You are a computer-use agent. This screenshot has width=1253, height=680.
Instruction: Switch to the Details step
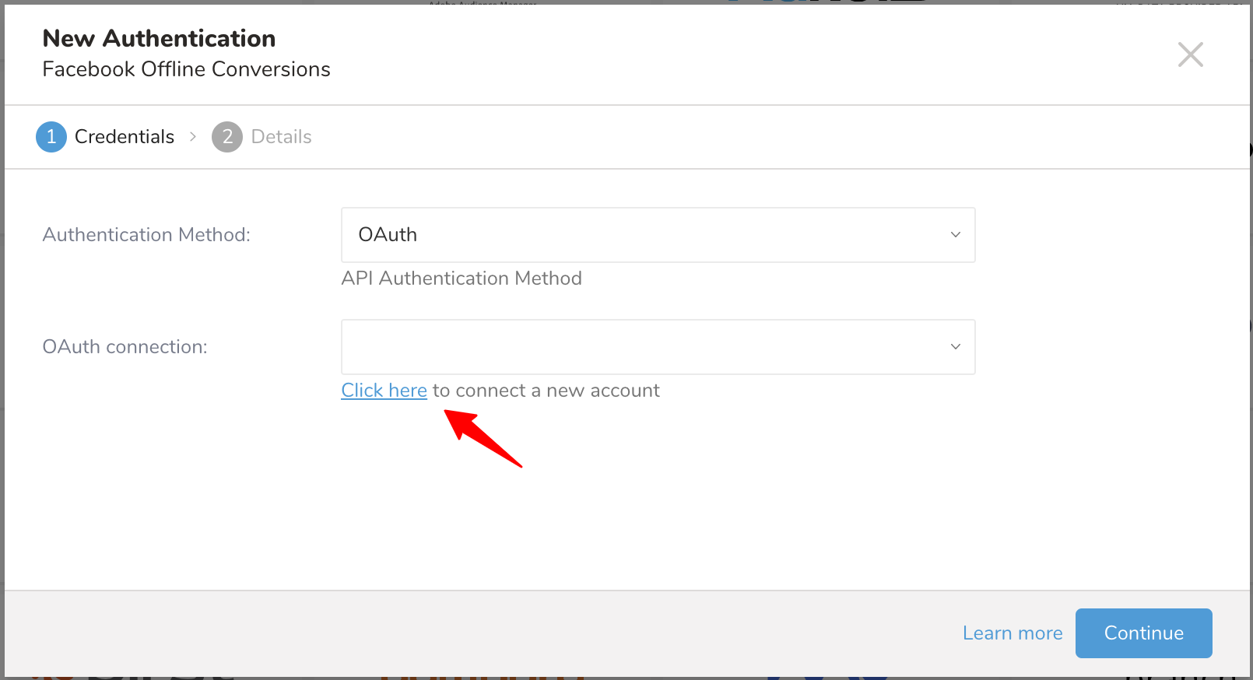coord(281,137)
